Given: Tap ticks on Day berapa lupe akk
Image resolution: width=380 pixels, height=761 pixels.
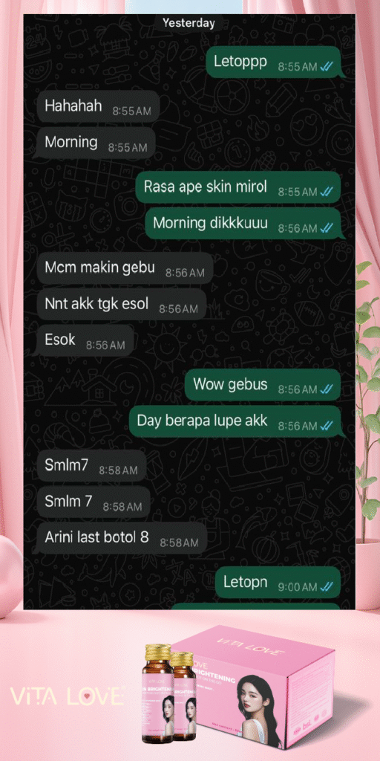Looking at the screenshot, I should (327, 426).
